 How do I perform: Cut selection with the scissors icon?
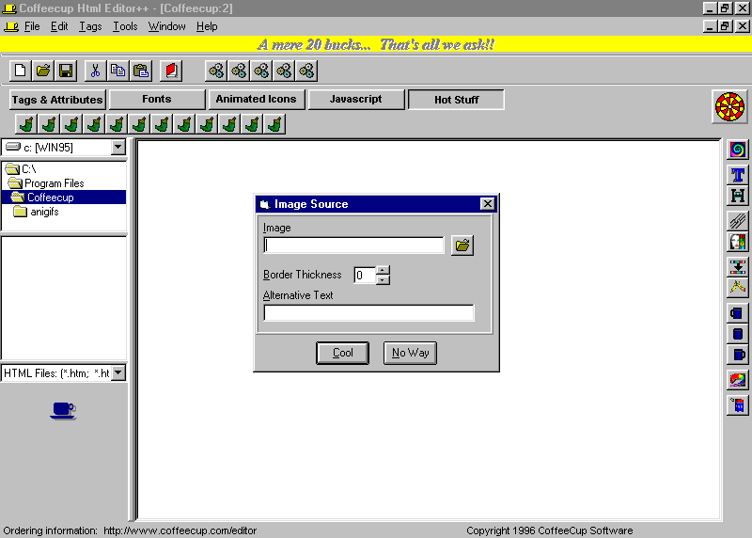click(x=95, y=71)
